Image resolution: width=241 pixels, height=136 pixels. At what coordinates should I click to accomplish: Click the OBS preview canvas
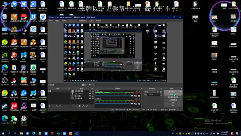[x=115, y=52]
